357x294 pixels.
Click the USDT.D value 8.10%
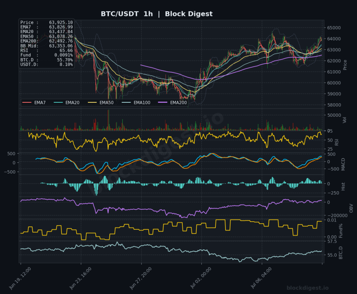pos(66,65)
